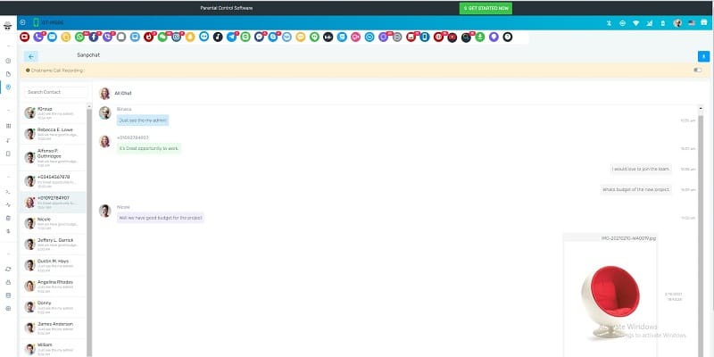Viewport: 714px width, 357px height.
Task: Select the William contact
Action: (52, 348)
